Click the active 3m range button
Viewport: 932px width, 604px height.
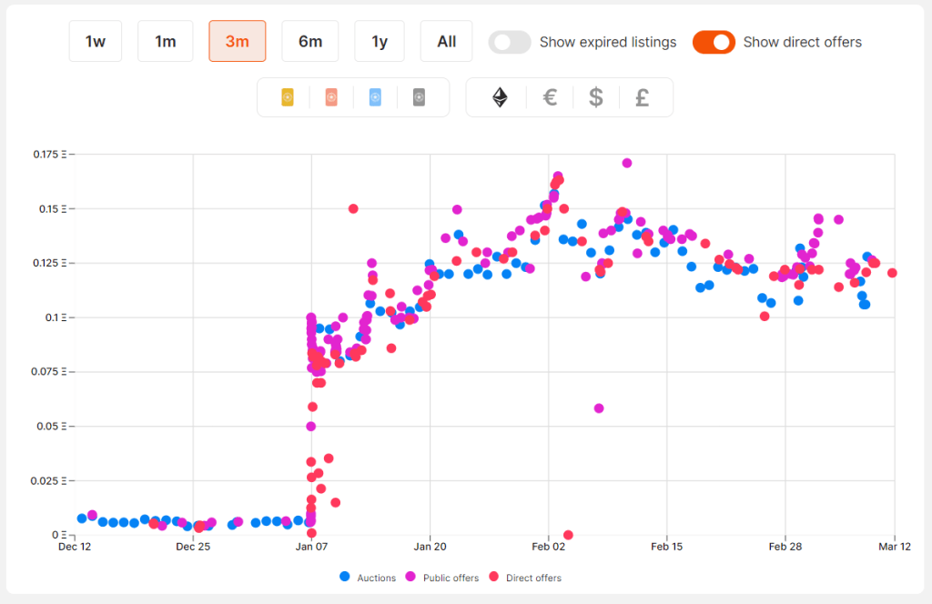238,42
